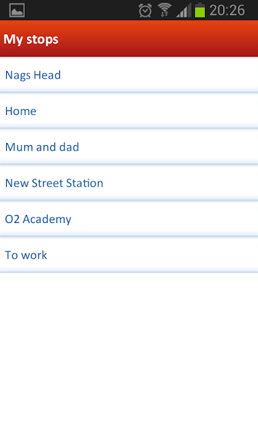Open the Mum and dad stop

[x=129, y=146]
